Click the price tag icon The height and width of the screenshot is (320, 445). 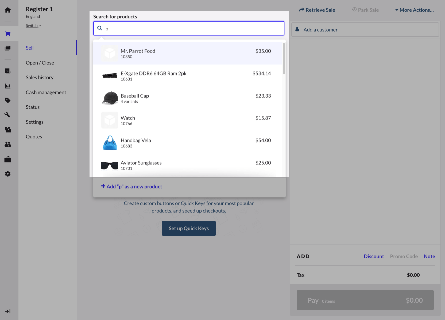pyautogui.click(x=8, y=101)
